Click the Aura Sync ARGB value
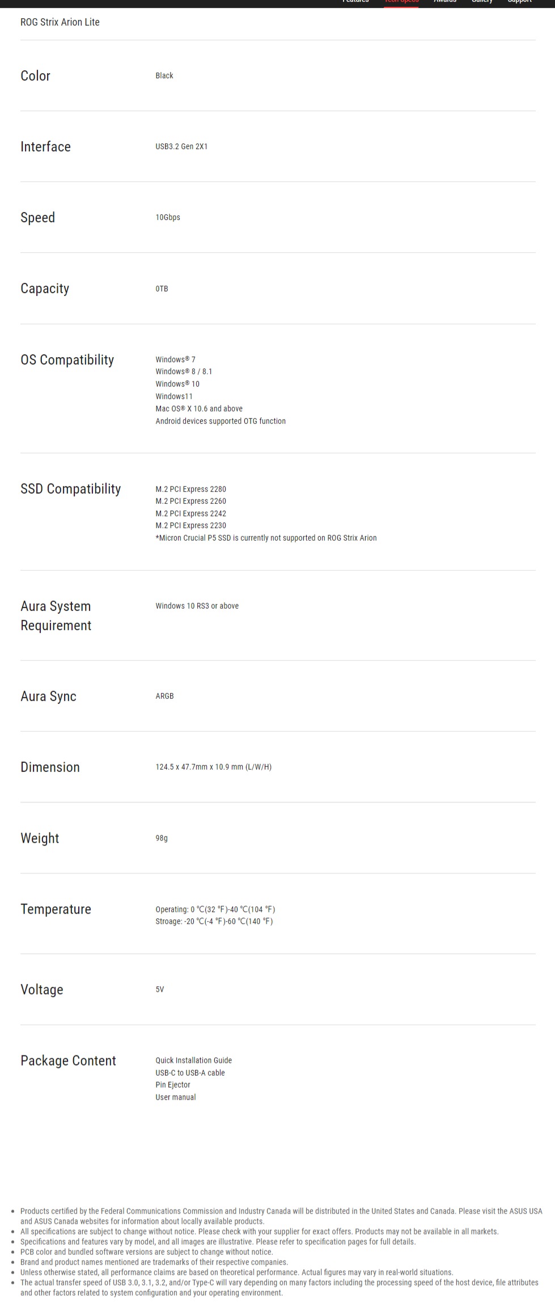The width and height of the screenshot is (555, 1311). 164,696
